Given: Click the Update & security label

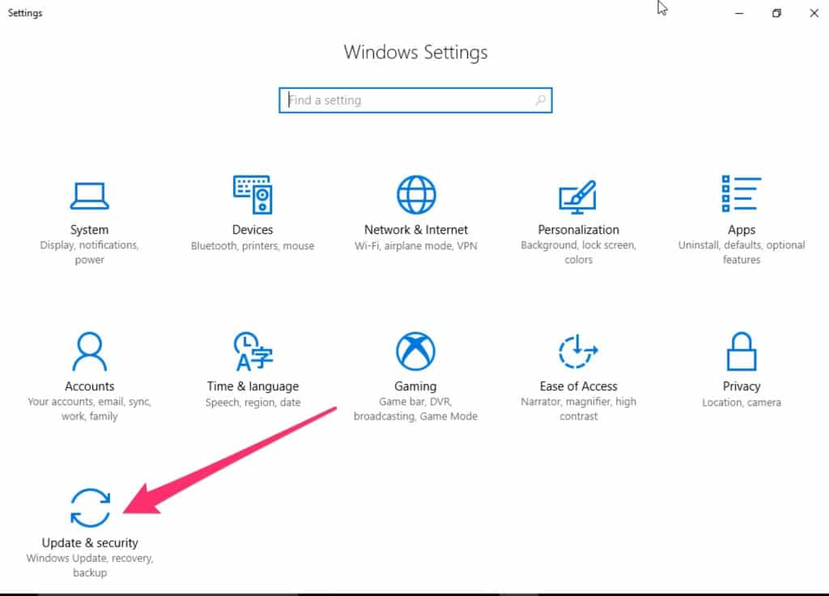Looking at the screenshot, I should pyautogui.click(x=90, y=543).
